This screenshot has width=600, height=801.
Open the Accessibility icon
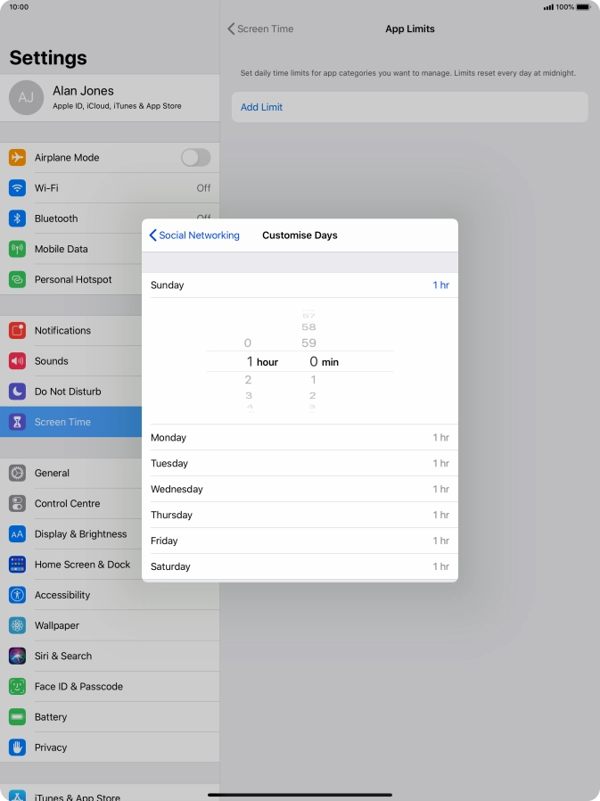[x=17, y=595]
